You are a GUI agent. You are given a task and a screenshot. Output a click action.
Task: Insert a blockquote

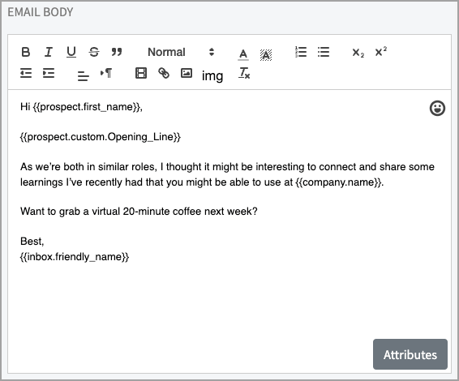117,52
